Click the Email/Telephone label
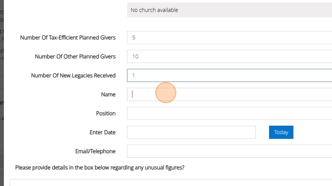This screenshot has width=332, height=186. (x=95, y=151)
